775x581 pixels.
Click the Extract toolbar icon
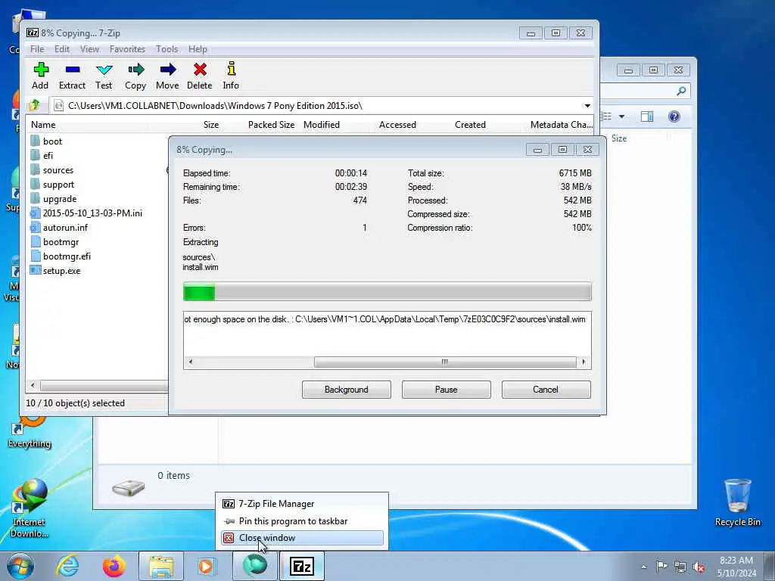pyautogui.click(x=72, y=76)
